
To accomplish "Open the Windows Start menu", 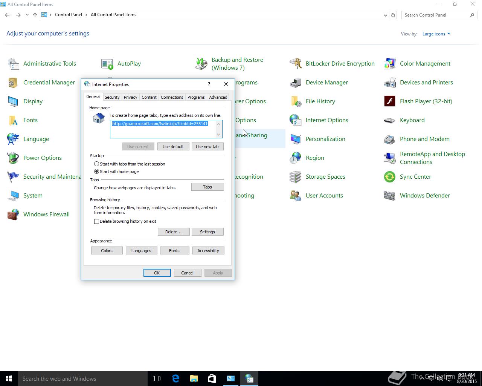I will pos(9,378).
